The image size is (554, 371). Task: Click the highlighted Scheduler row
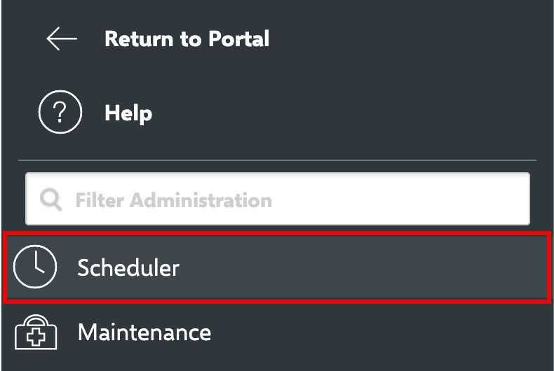coord(351,268)
